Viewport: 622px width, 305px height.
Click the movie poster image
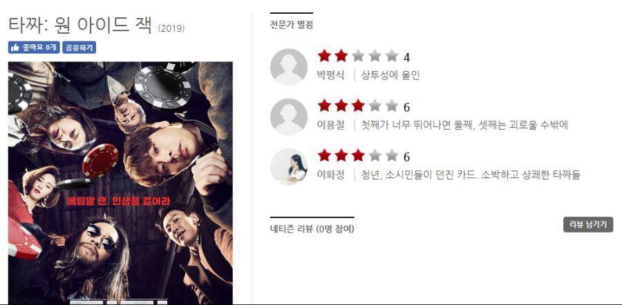(x=120, y=183)
